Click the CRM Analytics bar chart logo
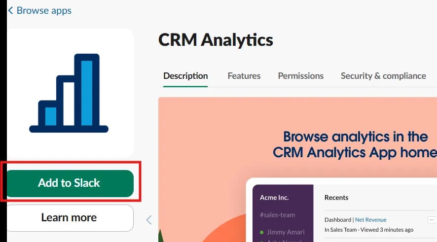The width and height of the screenshot is (437, 242). click(69, 93)
